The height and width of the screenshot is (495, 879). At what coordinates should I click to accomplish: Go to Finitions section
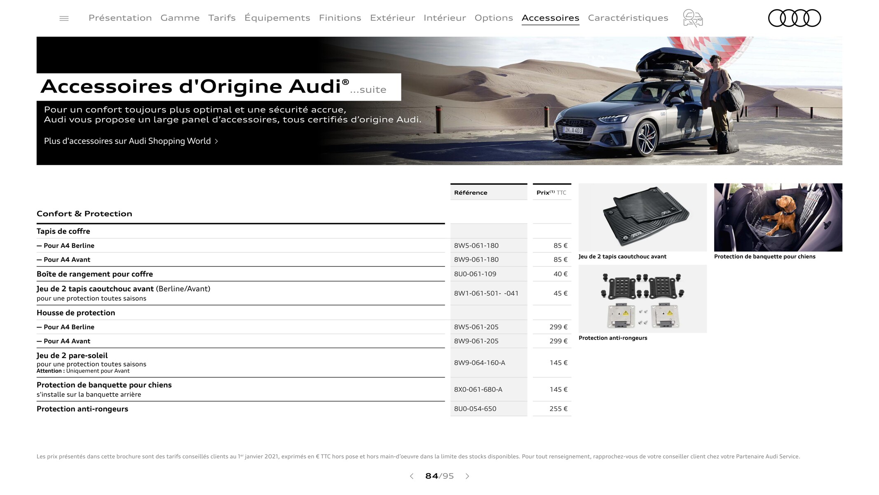click(x=340, y=18)
